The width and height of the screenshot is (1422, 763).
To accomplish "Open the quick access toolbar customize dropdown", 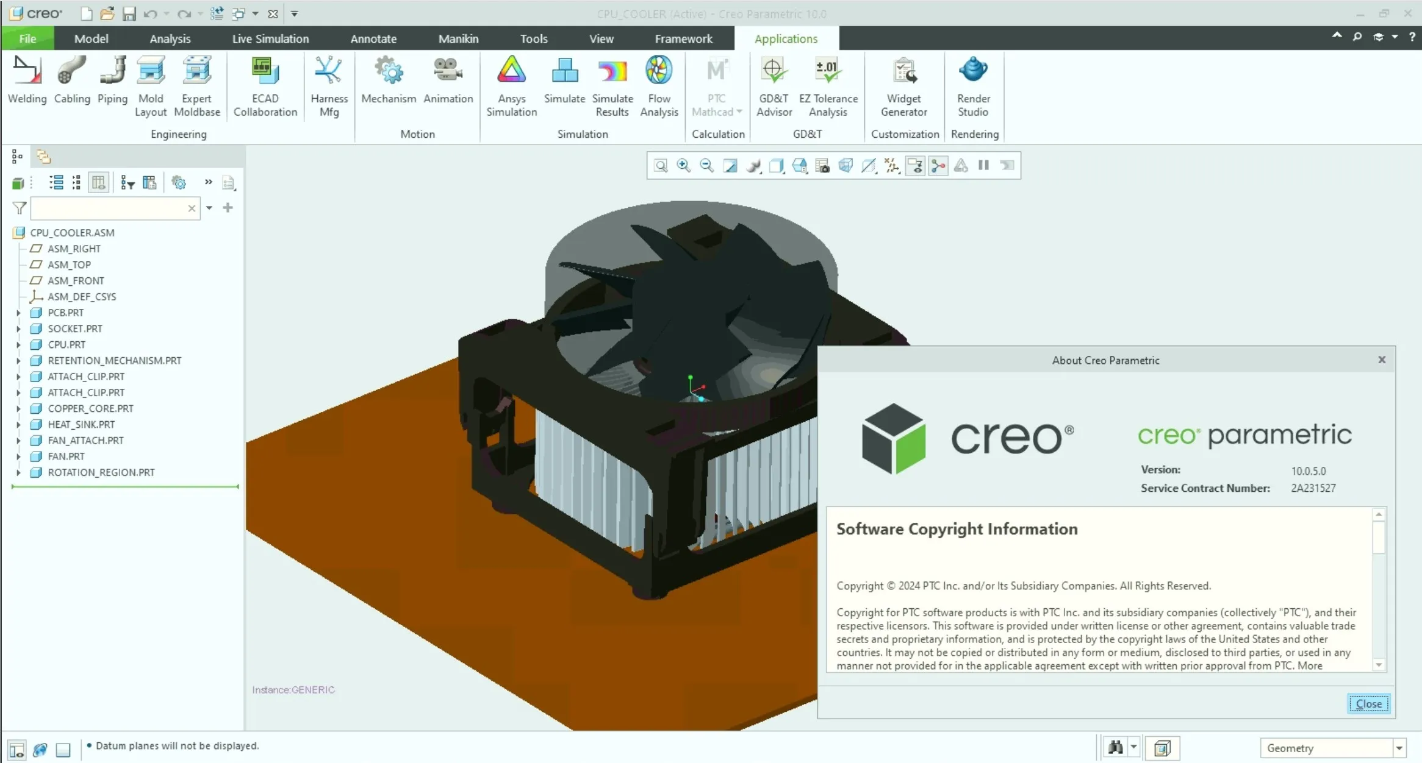I will coord(294,13).
